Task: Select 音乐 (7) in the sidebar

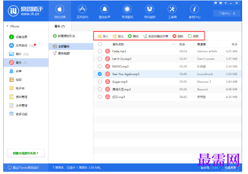Action: (26, 62)
